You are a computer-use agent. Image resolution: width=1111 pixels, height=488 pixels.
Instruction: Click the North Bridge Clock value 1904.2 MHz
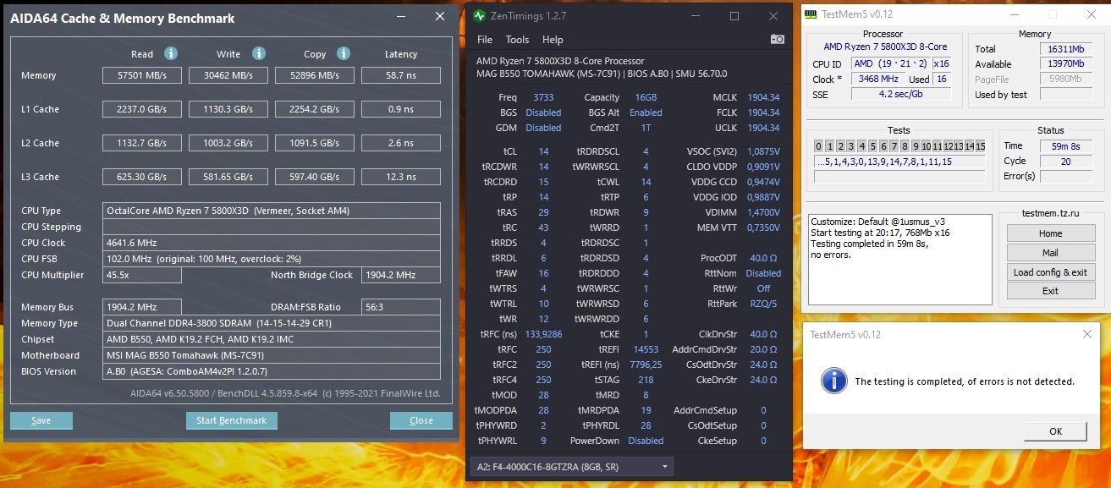pos(401,275)
